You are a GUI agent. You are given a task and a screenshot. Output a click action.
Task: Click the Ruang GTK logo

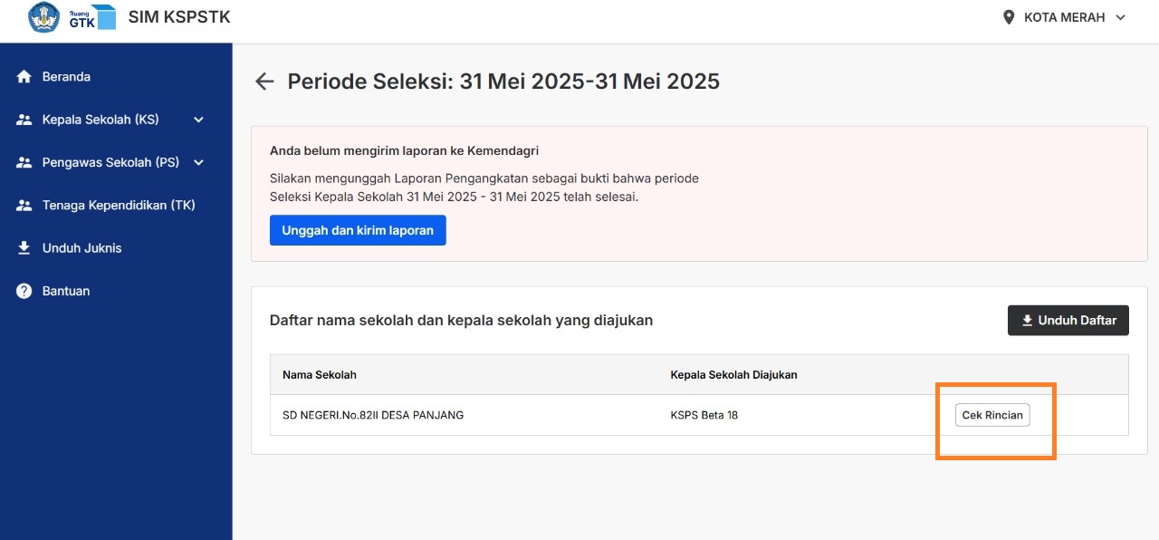92,17
